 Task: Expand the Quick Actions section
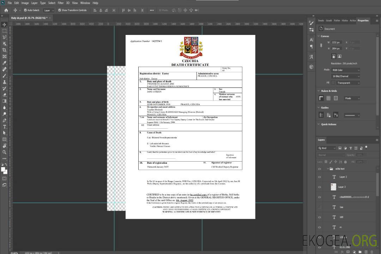(319, 124)
